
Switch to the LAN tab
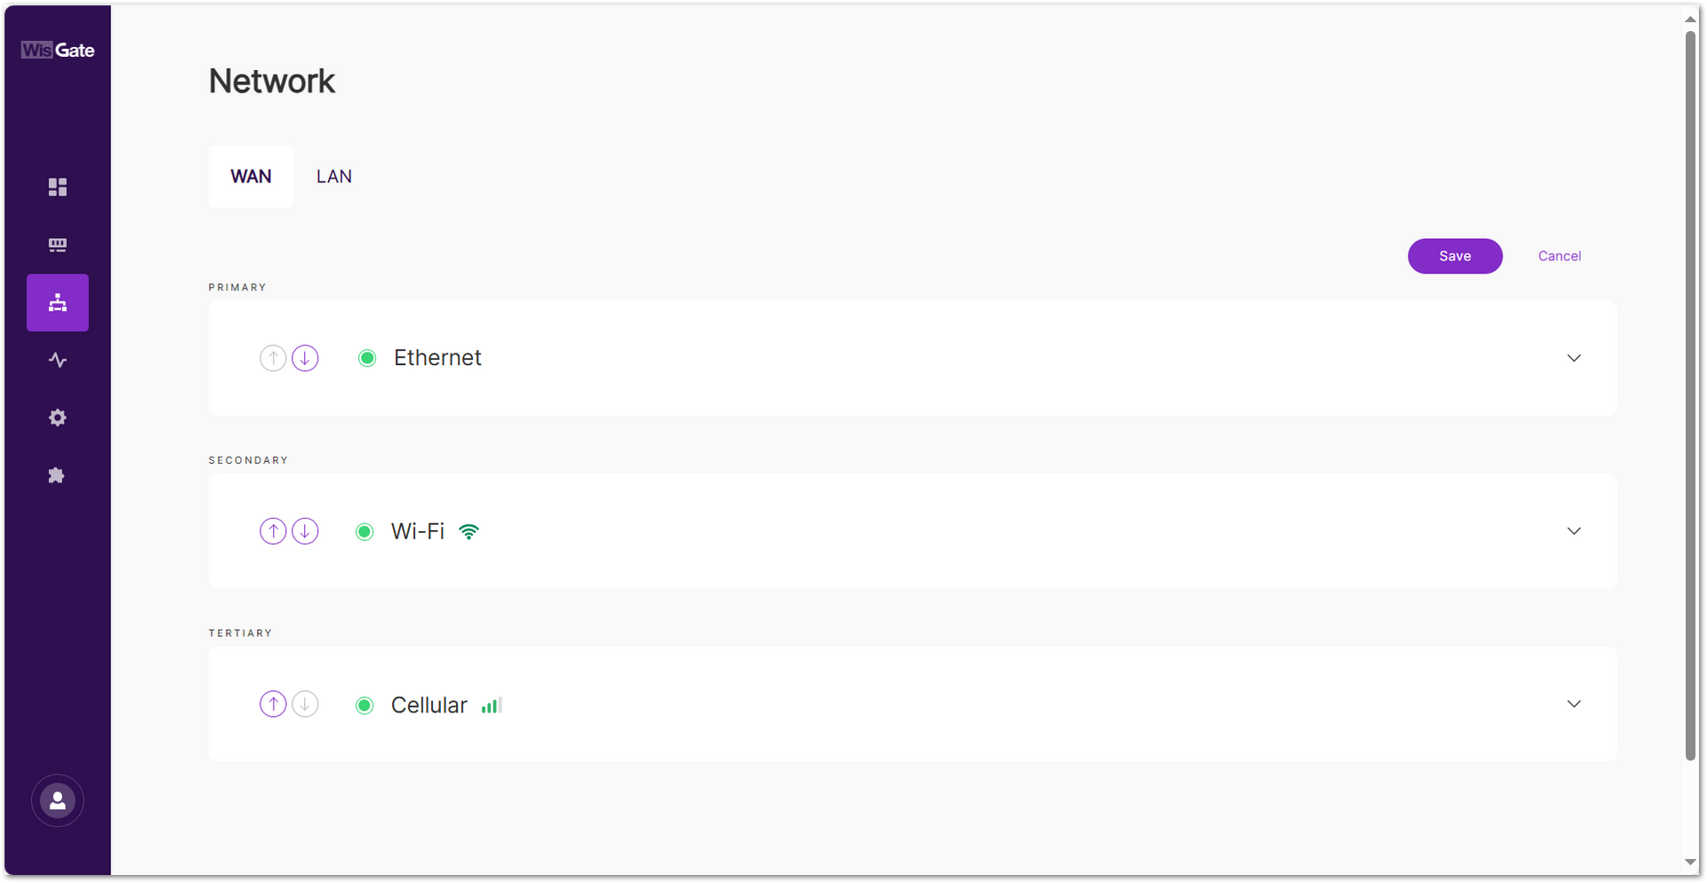click(334, 176)
